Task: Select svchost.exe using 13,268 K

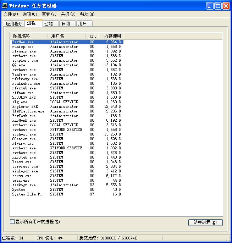Action: coord(67,134)
